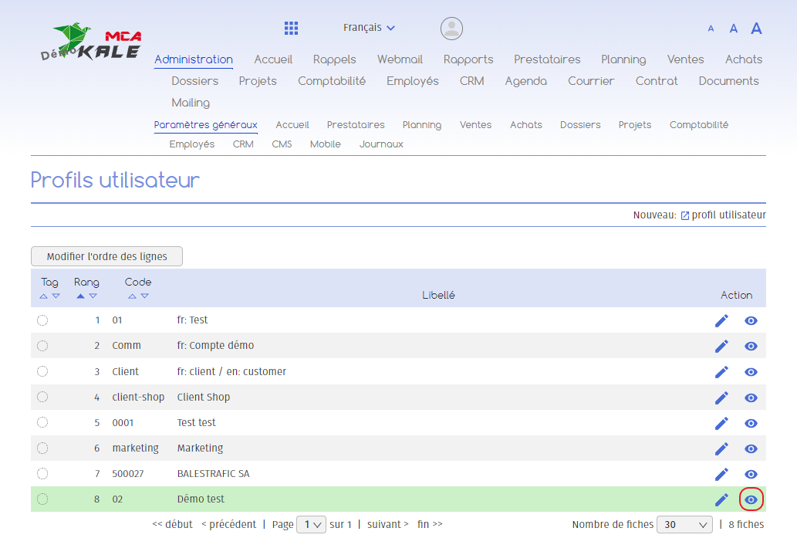
Task: Toggle tag circle for Client Shop row
Action: (42, 397)
